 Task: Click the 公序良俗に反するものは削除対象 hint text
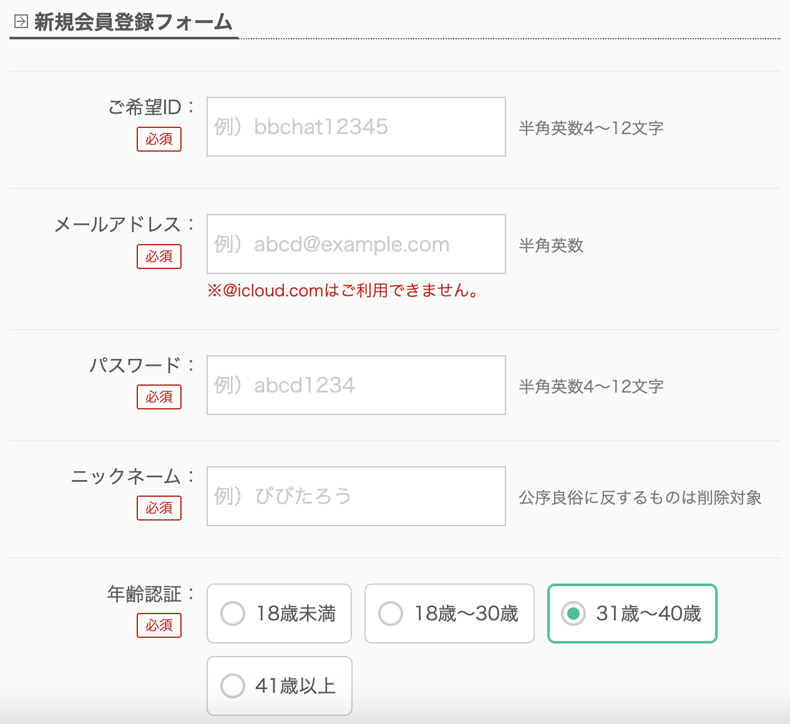640,497
